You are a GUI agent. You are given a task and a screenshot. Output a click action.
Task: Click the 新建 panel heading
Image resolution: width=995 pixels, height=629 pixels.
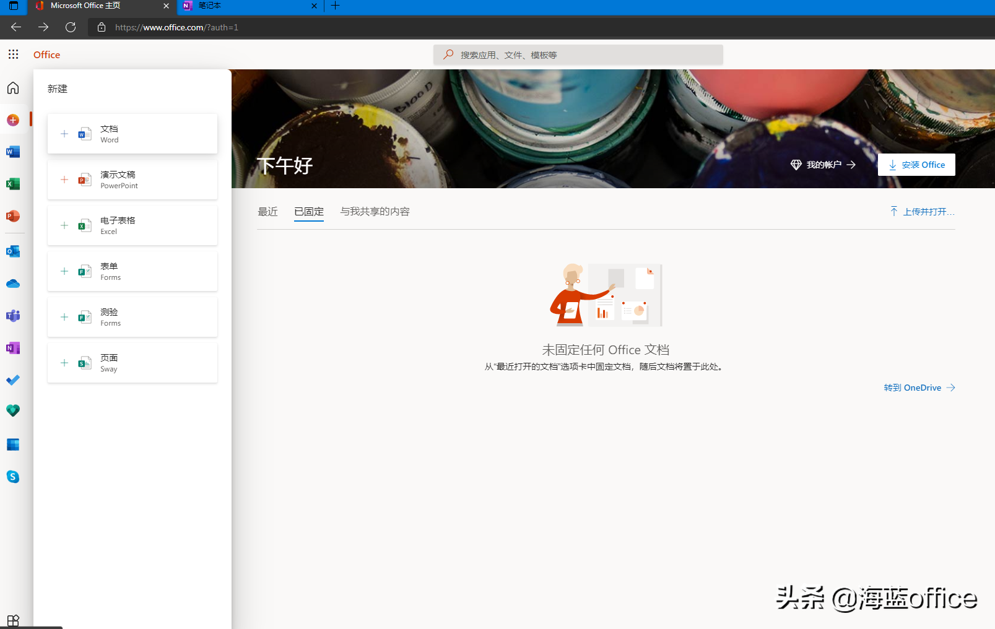pyautogui.click(x=58, y=89)
